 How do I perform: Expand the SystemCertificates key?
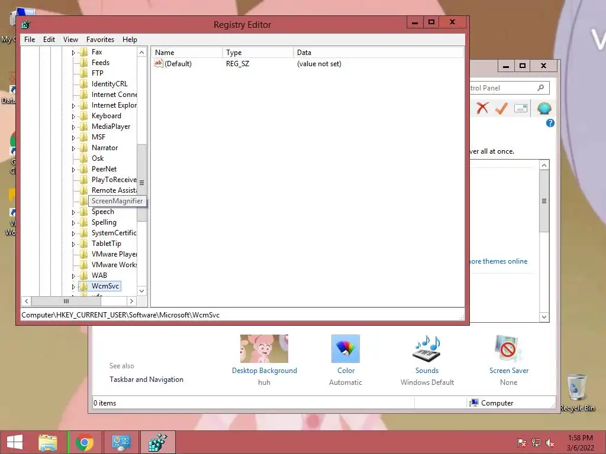pyautogui.click(x=73, y=233)
